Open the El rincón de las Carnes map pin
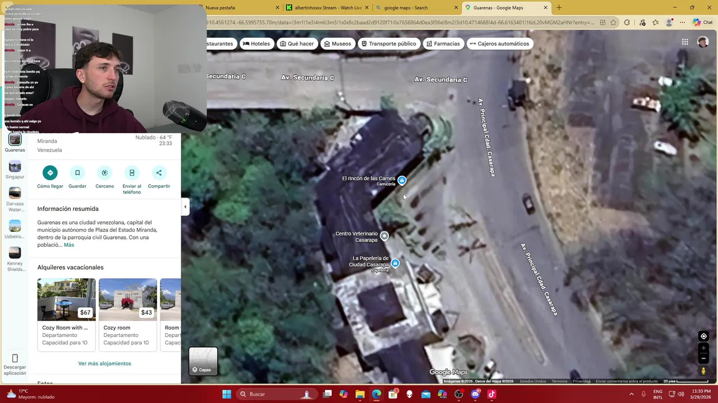Viewport: 718px width, 403px height. (x=402, y=180)
